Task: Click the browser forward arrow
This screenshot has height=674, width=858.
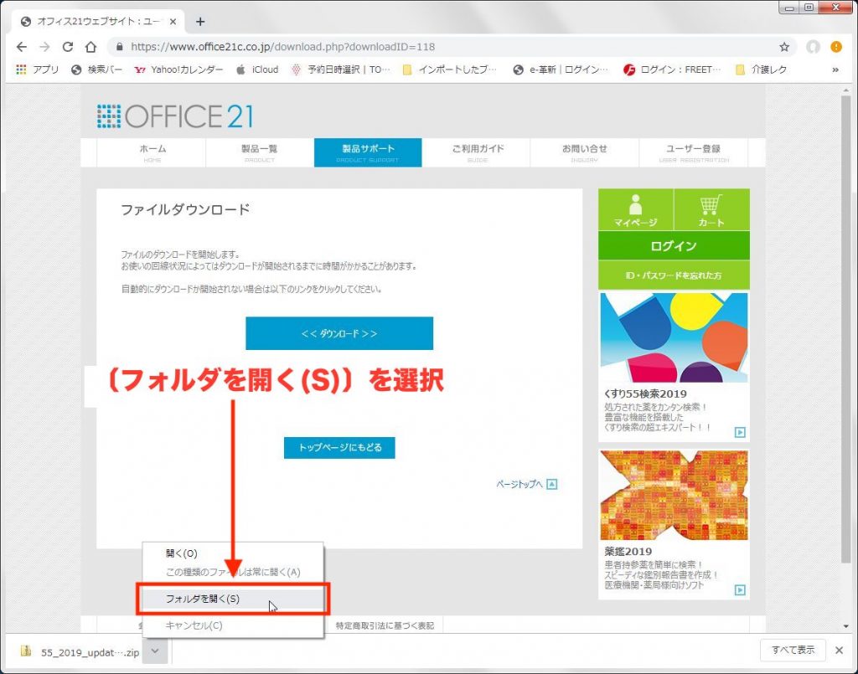Action: pos(45,47)
